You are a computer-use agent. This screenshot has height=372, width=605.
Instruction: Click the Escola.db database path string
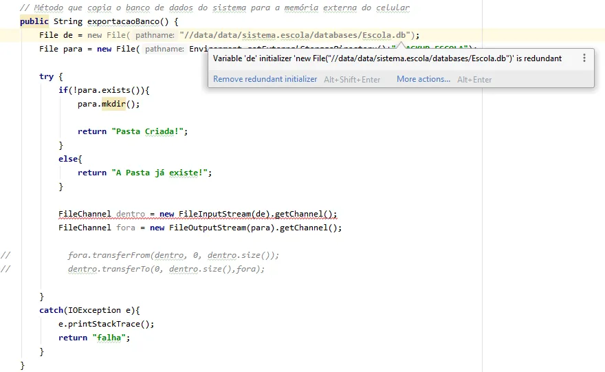296,35
